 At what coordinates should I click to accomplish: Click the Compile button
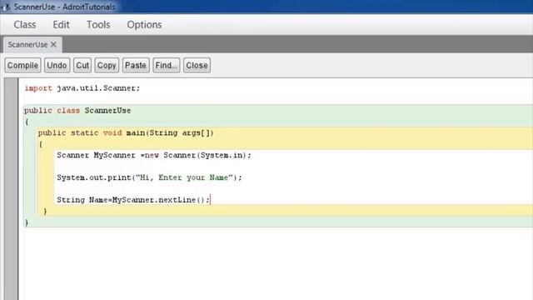click(22, 65)
